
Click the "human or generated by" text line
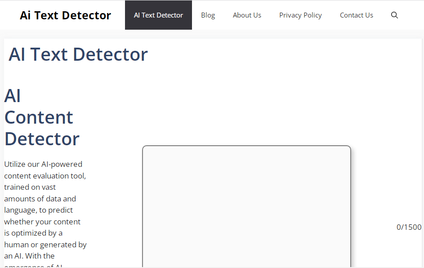pyautogui.click(x=45, y=245)
